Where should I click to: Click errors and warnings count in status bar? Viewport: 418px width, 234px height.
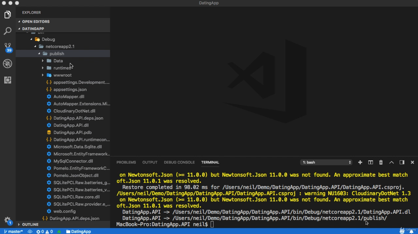pyautogui.click(x=44, y=231)
